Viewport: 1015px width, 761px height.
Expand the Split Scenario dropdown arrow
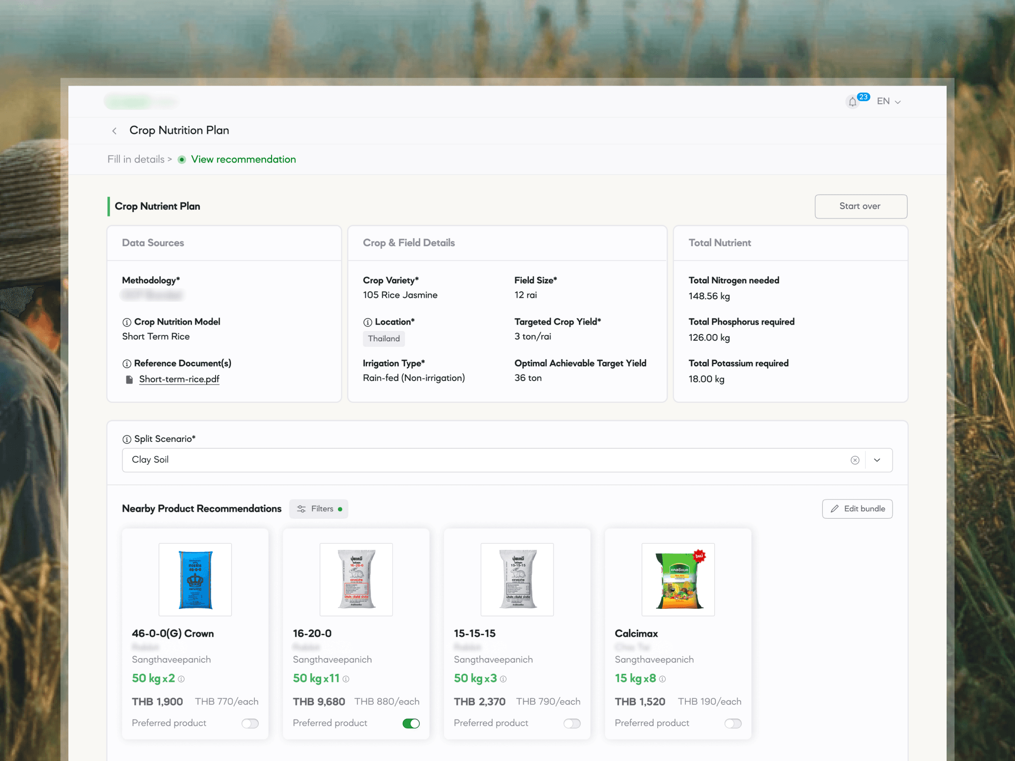(x=877, y=460)
